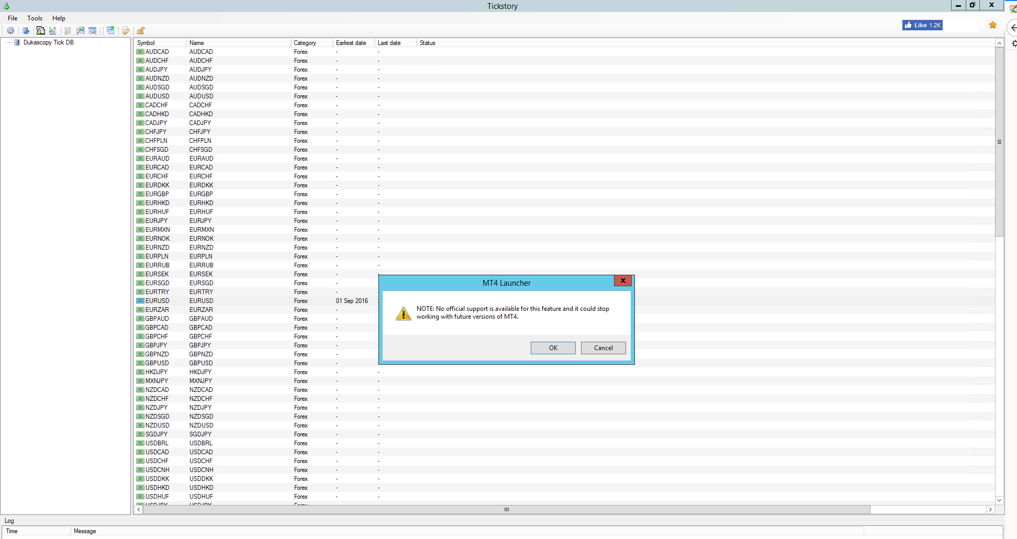Sort by the Earliest date column header
Image resolution: width=1017 pixels, height=539 pixels.
(x=353, y=43)
